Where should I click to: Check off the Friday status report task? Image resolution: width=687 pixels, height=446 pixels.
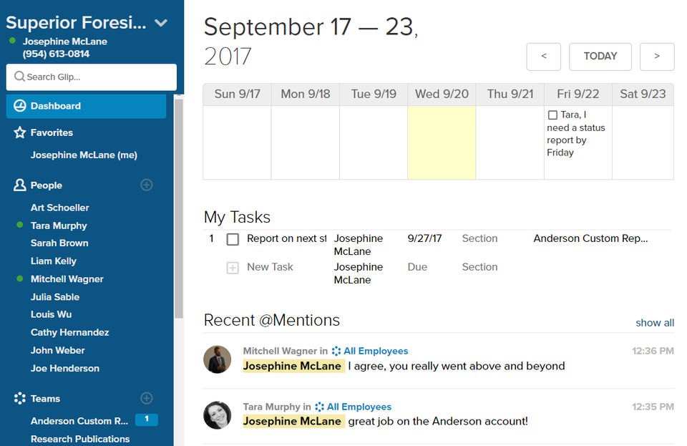[x=552, y=115]
